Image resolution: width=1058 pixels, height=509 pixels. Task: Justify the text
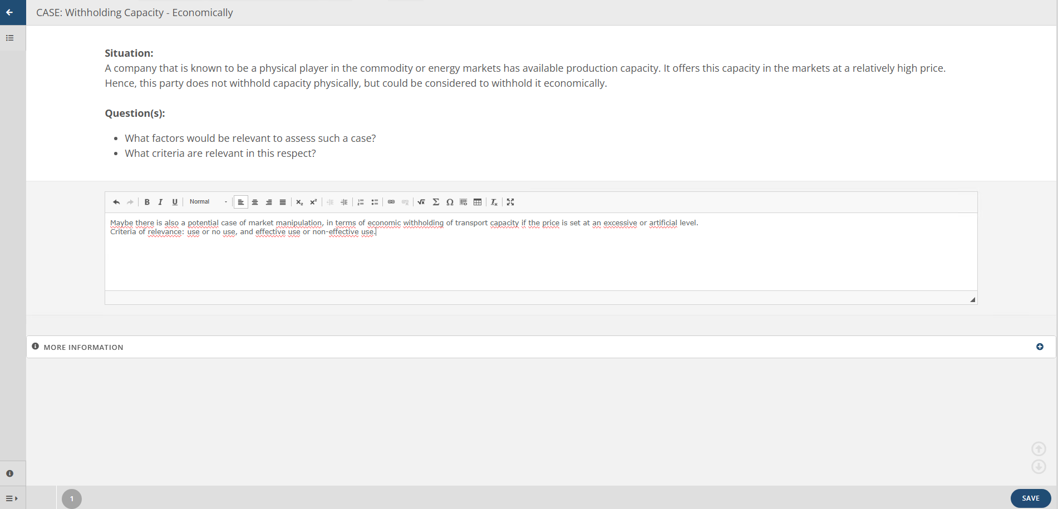pos(283,202)
